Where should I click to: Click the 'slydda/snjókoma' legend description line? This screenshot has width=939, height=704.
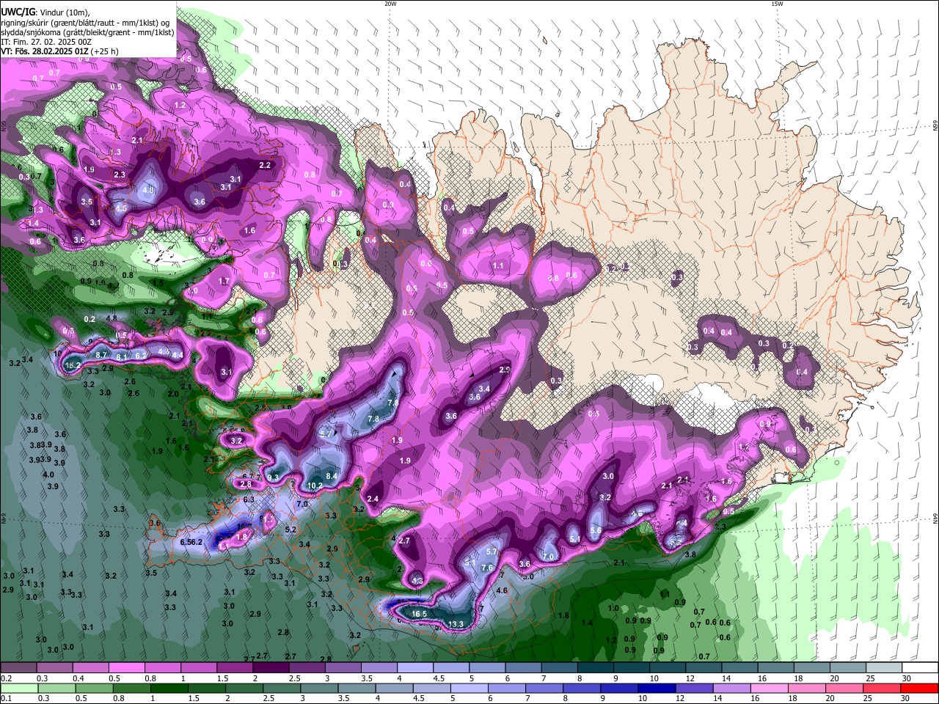point(87,32)
